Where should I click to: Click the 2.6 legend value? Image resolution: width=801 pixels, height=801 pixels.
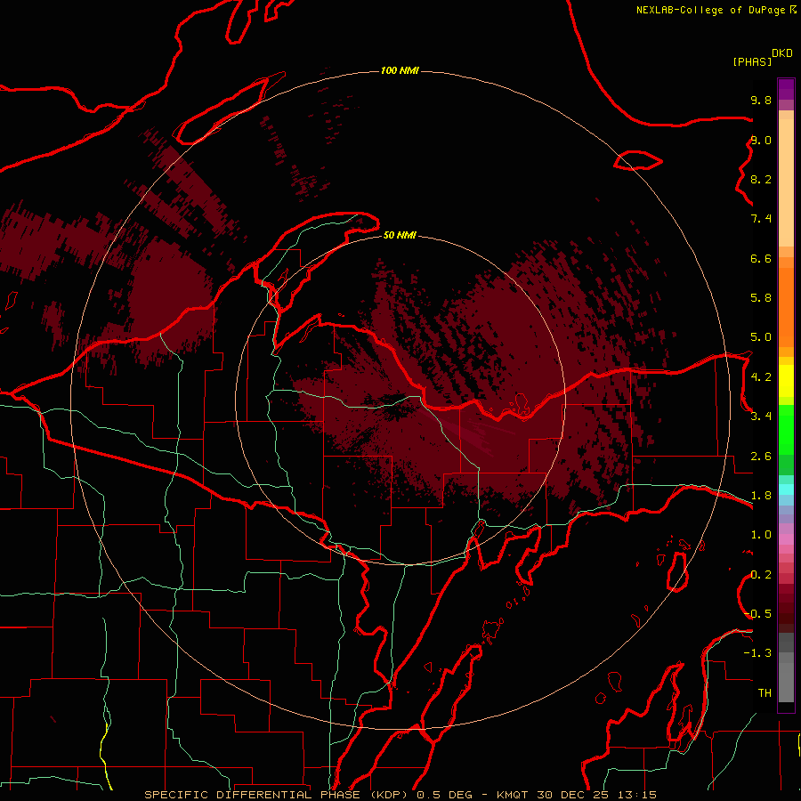pyautogui.click(x=761, y=457)
